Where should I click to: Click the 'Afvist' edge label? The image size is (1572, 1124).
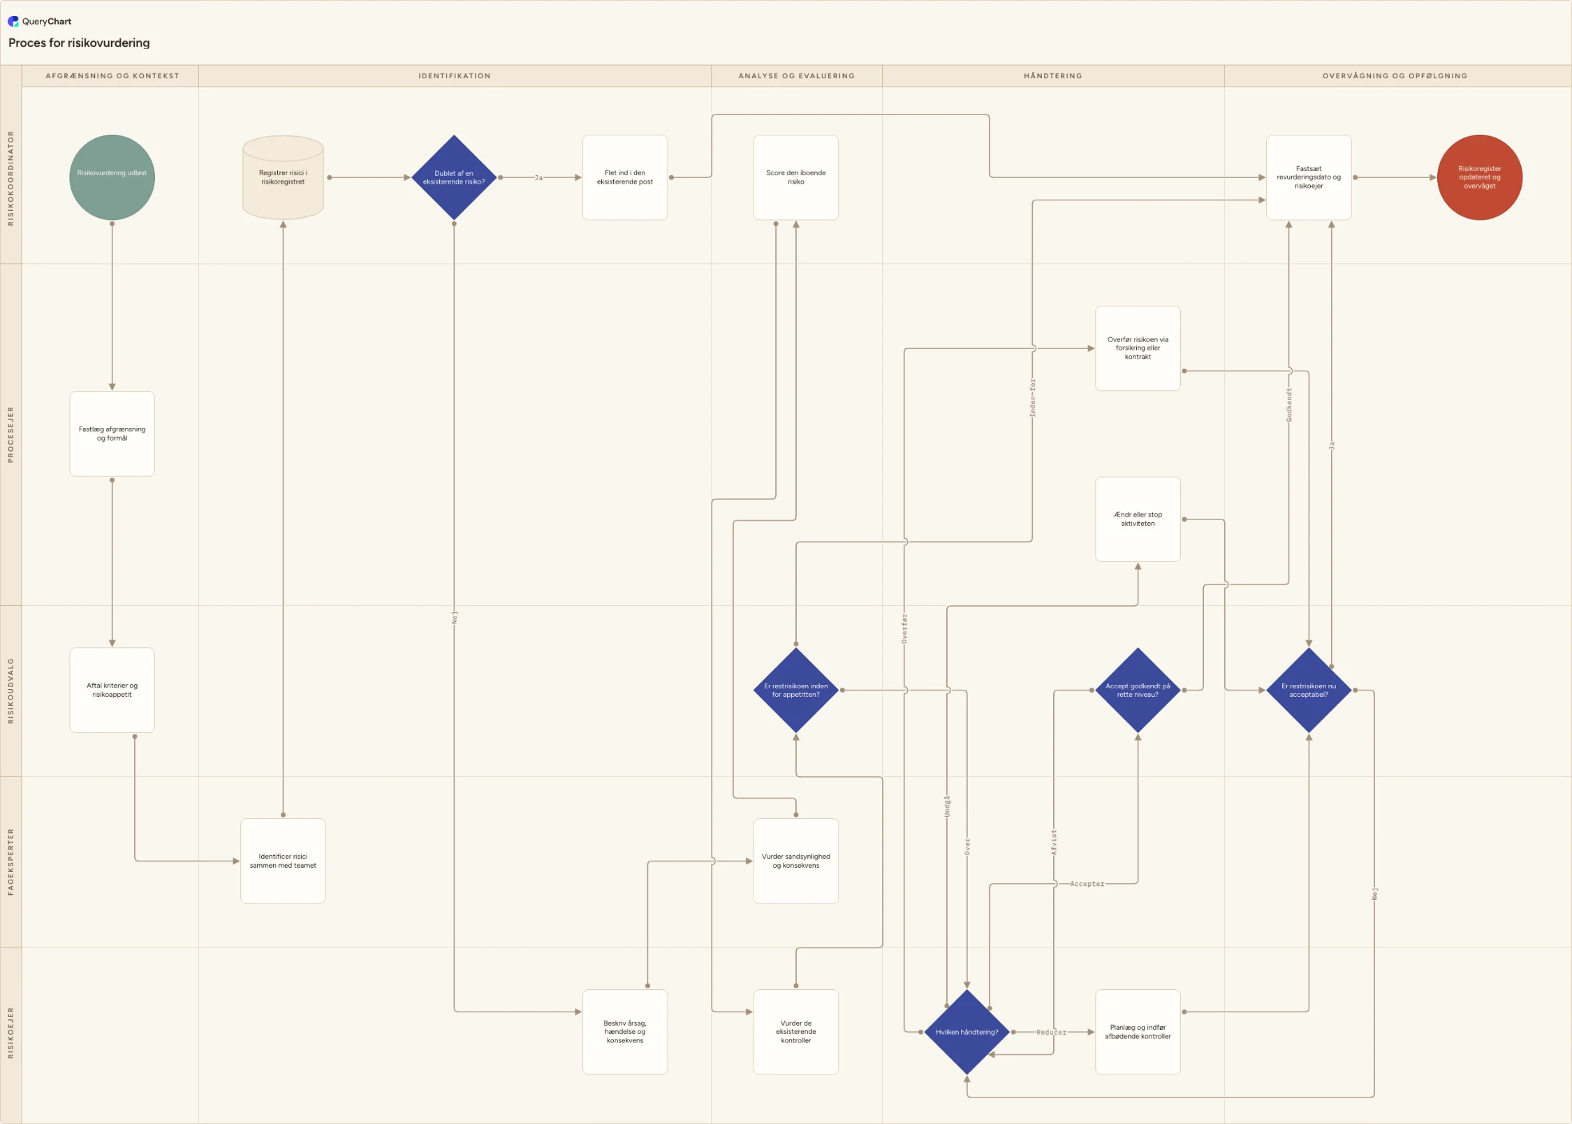[x=1053, y=842]
